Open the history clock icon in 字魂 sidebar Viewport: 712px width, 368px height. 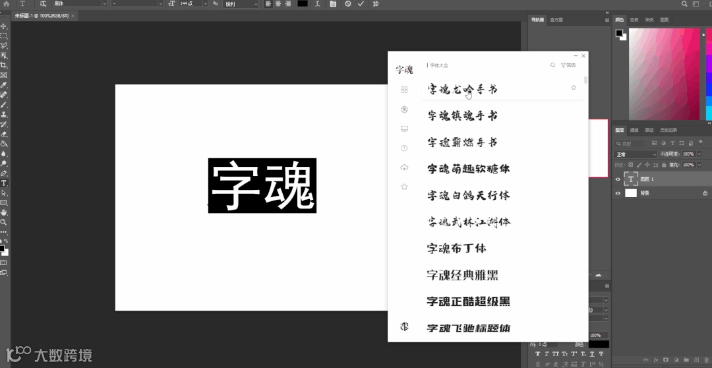click(x=404, y=148)
